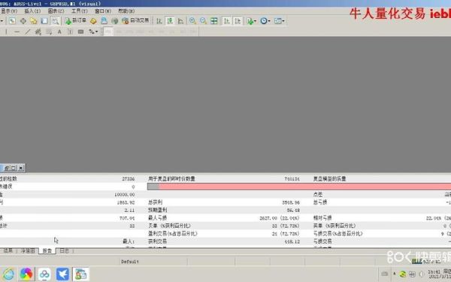This screenshot has width=451, height=282.
Task: Click the 新订单 New Order button
Action: pyautogui.click(x=75, y=21)
